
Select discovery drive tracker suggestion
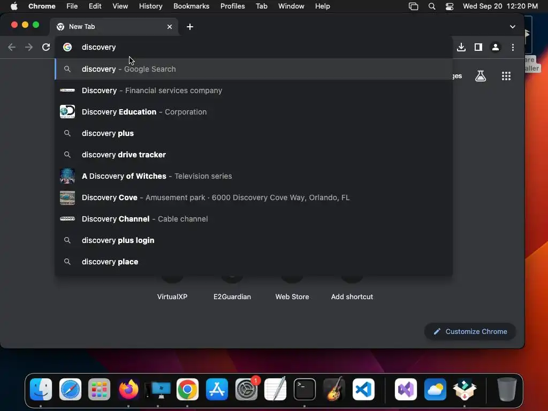[254, 155]
